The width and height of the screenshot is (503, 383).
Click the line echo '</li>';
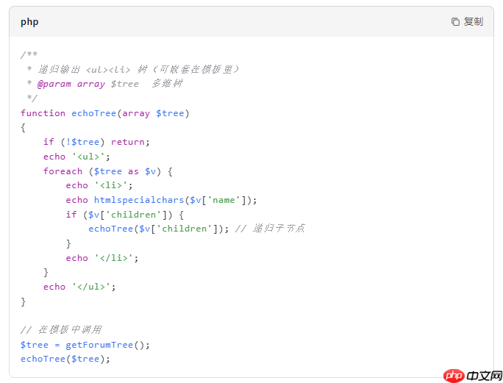tap(102, 258)
